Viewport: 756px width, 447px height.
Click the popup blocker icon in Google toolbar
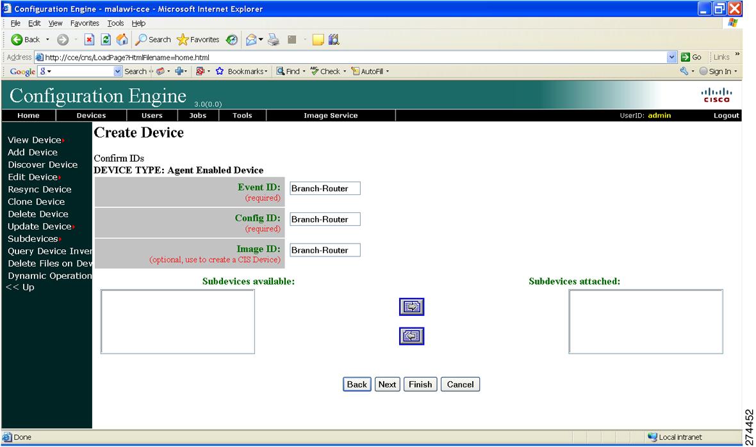point(200,71)
